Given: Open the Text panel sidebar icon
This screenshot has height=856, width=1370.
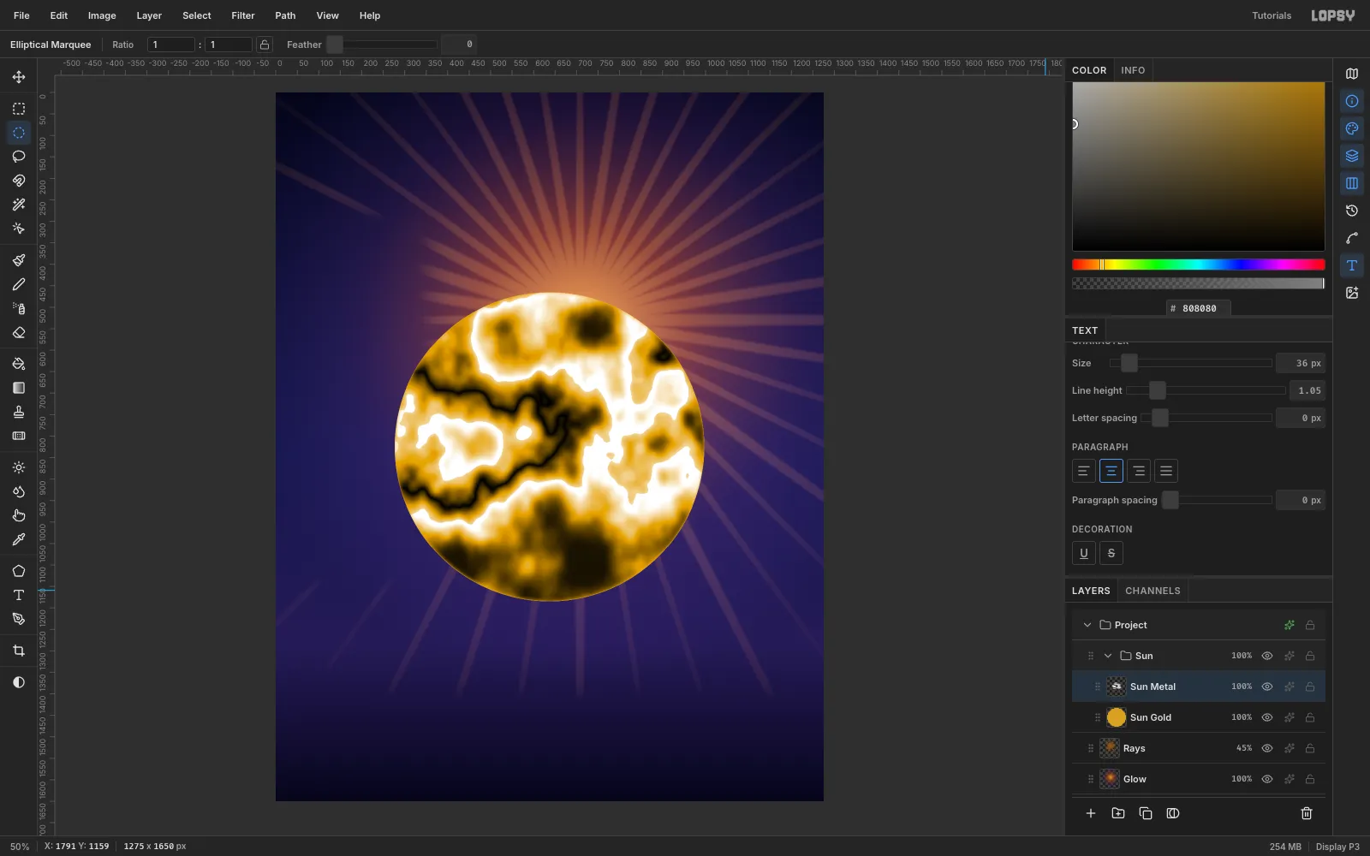Looking at the screenshot, I should click(x=1352, y=265).
